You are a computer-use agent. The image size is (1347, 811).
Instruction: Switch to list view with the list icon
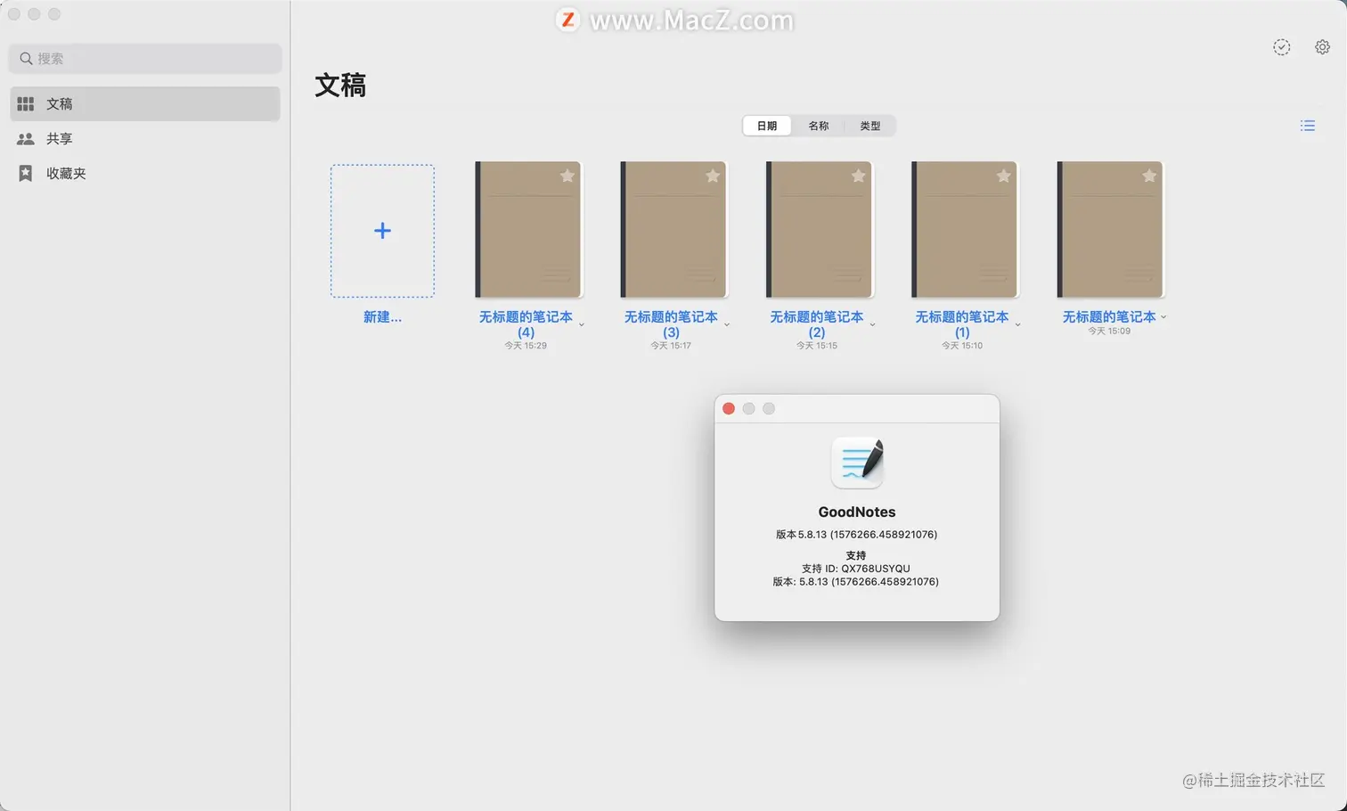[x=1308, y=126]
